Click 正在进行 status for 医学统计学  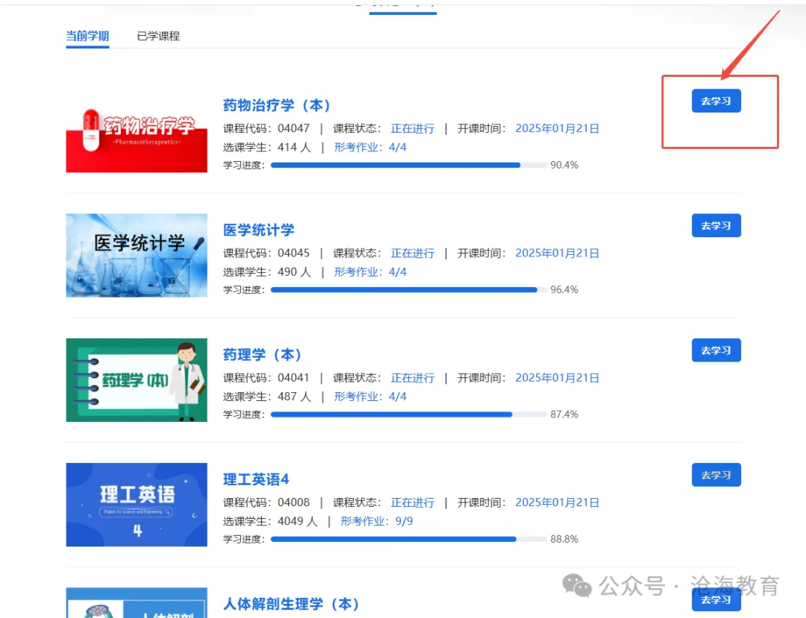pyautogui.click(x=413, y=253)
